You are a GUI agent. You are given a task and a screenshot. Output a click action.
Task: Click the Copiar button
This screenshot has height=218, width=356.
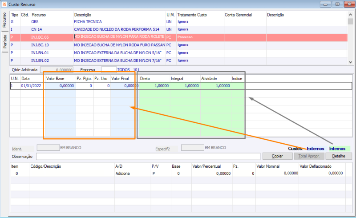tap(277, 156)
